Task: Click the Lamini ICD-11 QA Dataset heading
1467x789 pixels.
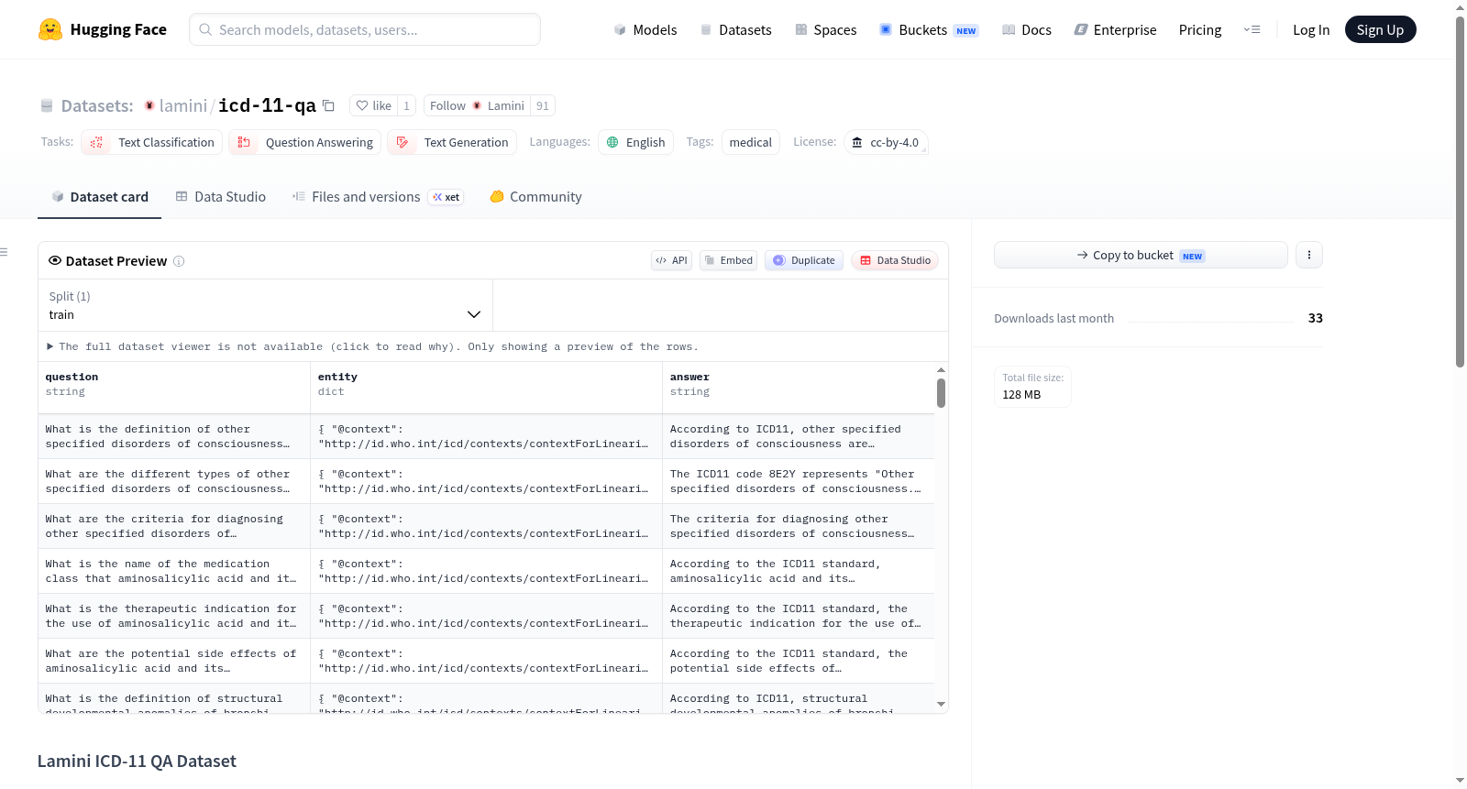Action: pyautogui.click(x=137, y=761)
